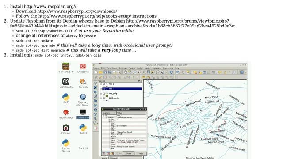Click the Open Attribute Table icon
The image size is (283, 159).
click(x=204, y=72)
